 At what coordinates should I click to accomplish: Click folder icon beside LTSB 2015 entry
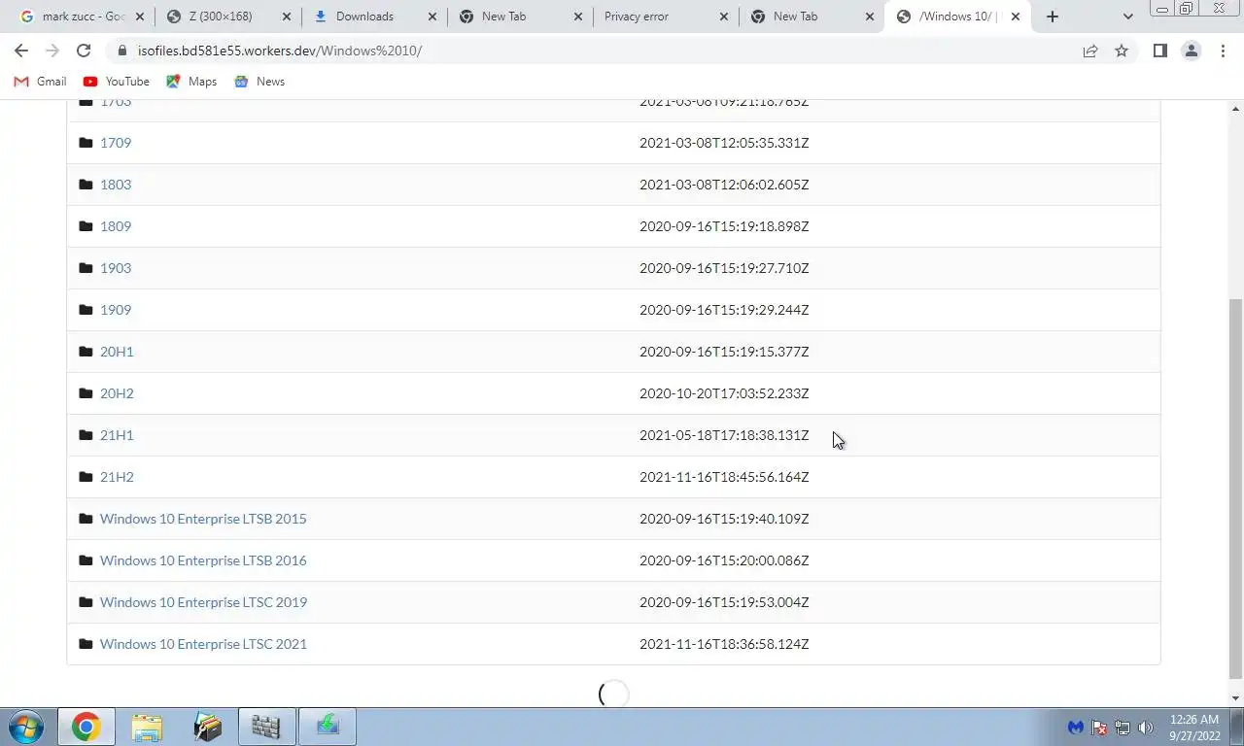point(86,519)
